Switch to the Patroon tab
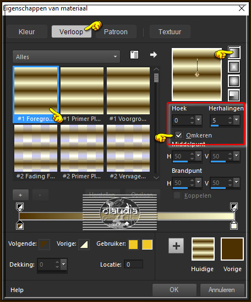 116,32
